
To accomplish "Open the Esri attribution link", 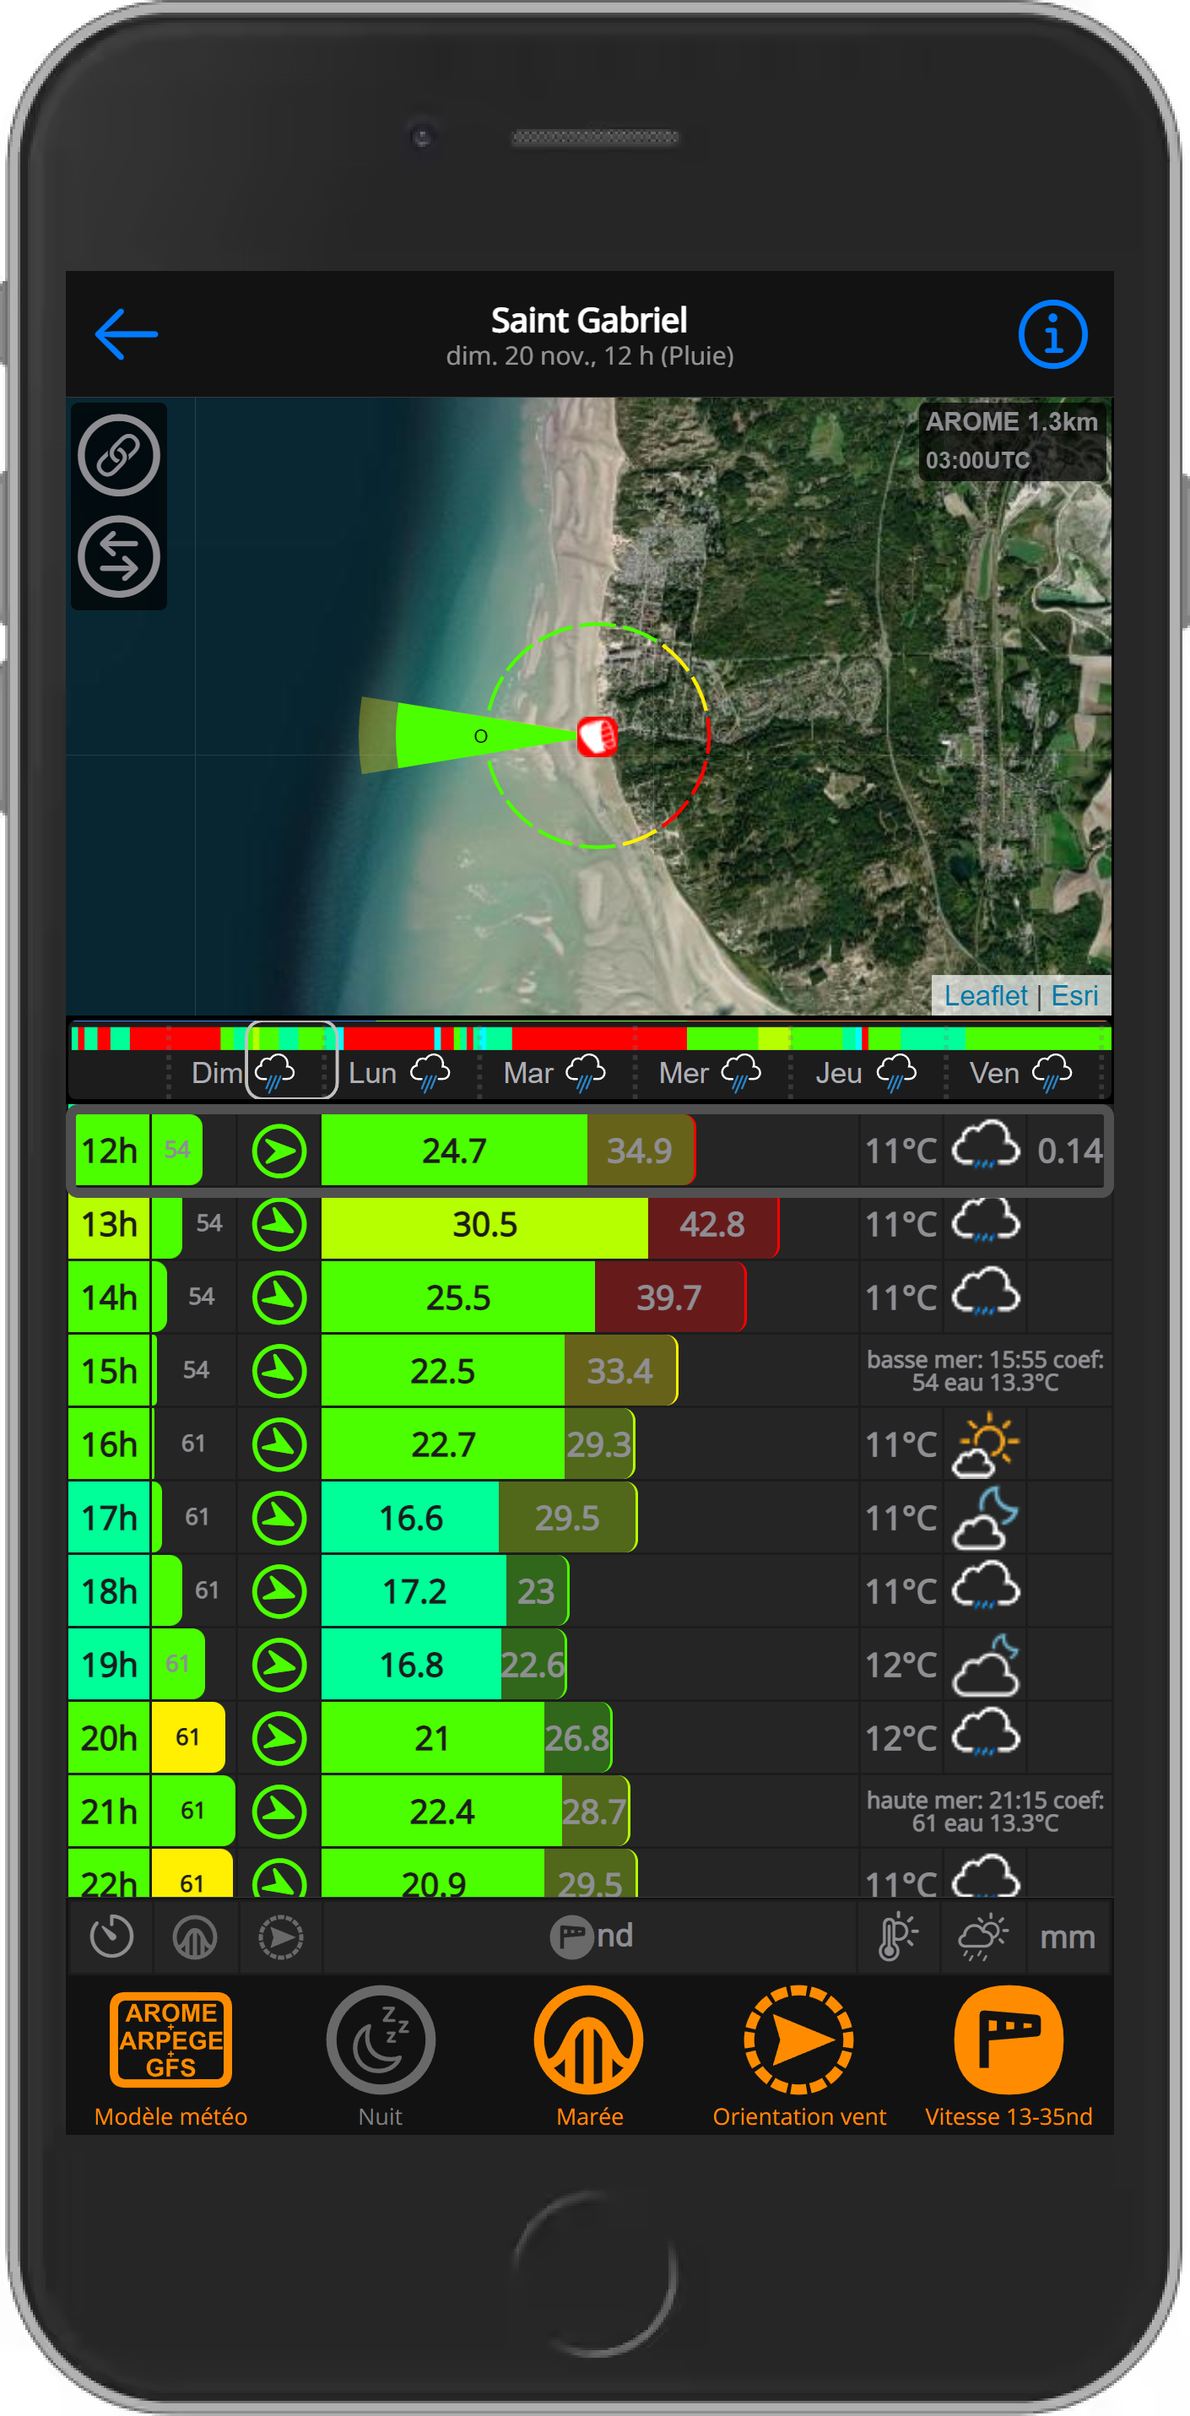I will click(1074, 995).
